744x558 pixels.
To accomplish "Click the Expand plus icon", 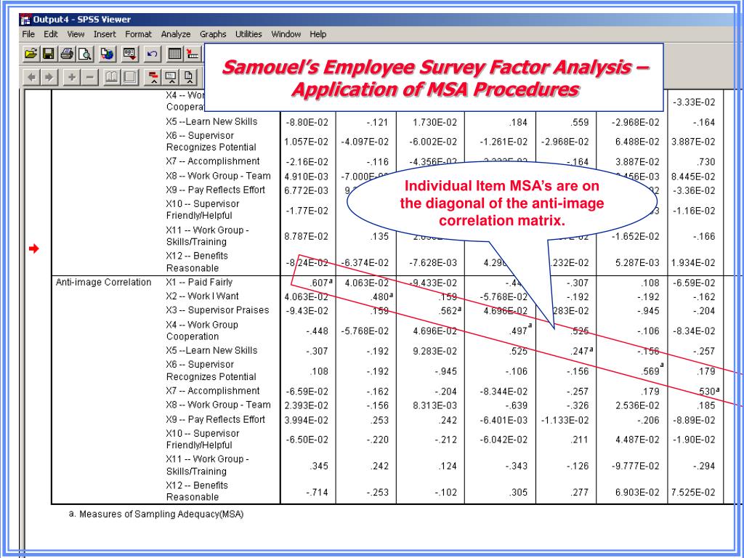I will pos(72,77).
